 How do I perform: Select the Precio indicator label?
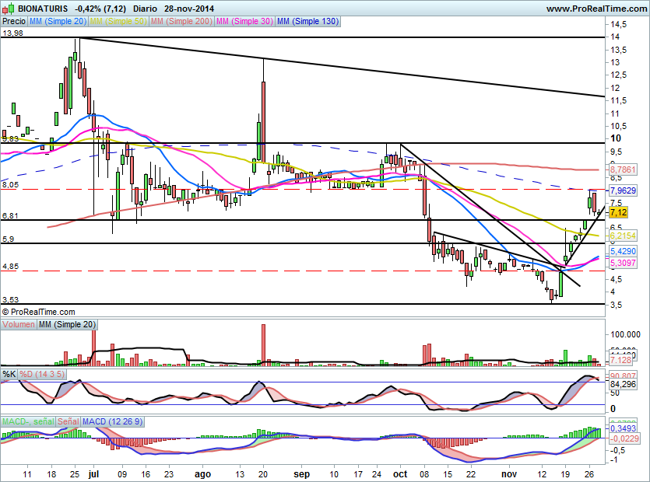tap(14, 22)
